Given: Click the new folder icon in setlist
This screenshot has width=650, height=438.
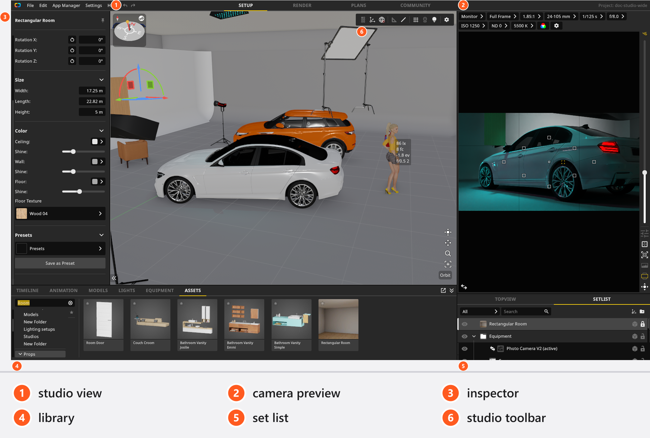Looking at the screenshot, I should tap(642, 312).
